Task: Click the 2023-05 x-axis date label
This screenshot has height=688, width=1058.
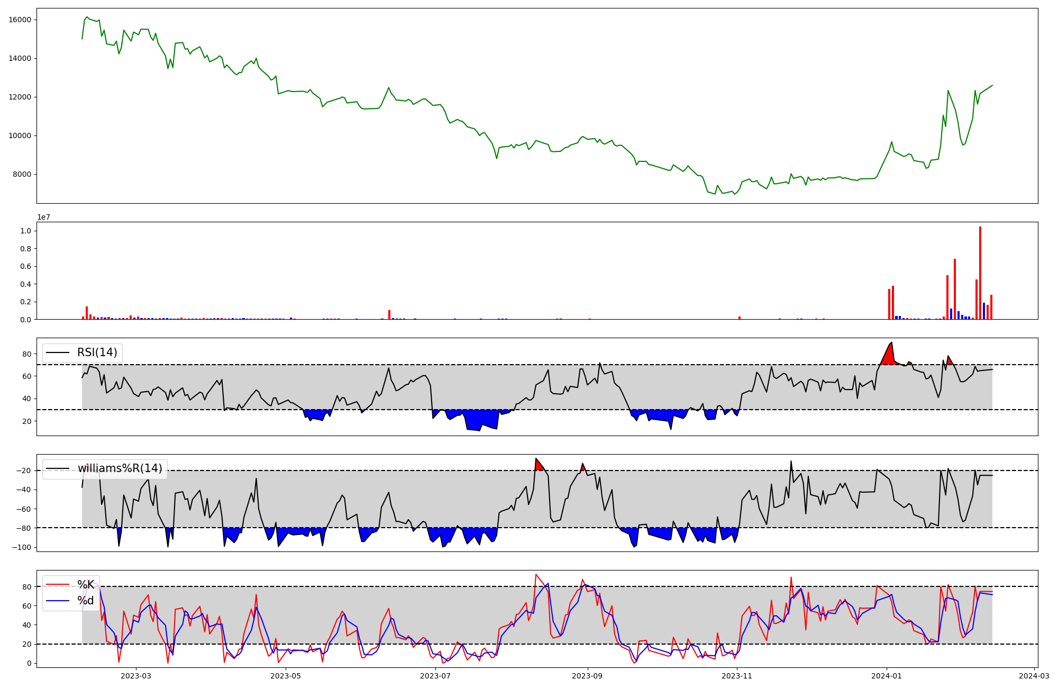Action: 286,676
